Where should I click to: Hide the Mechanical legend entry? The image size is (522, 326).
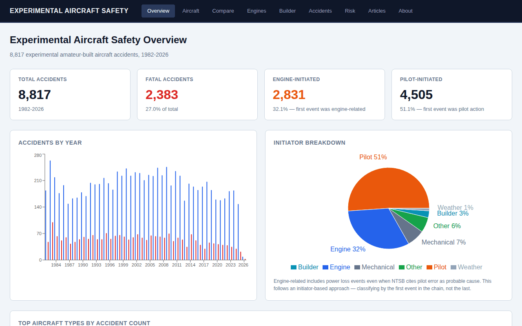(374, 267)
